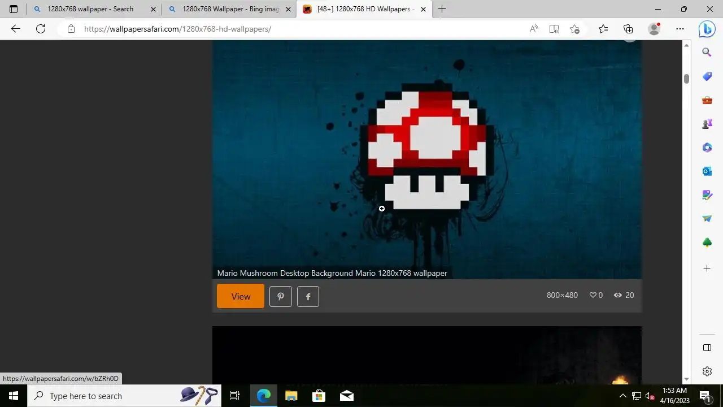The width and height of the screenshot is (723, 407).
Task: Switch to 1280x768 Wallpaper - Bing images tab
Action: click(230, 9)
